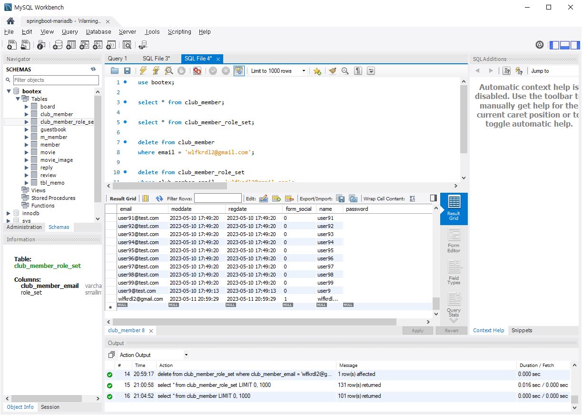The width and height of the screenshot is (582, 415).
Task: Open a SQL script file in a new tab
Action: (26, 45)
